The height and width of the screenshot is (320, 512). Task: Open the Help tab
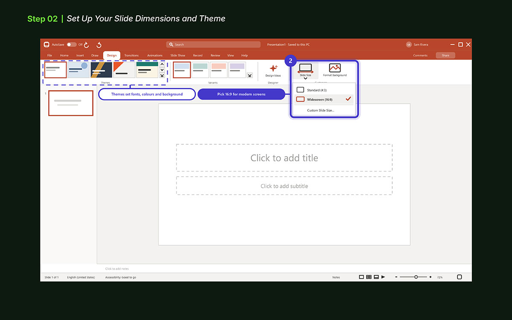click(244, 55)
